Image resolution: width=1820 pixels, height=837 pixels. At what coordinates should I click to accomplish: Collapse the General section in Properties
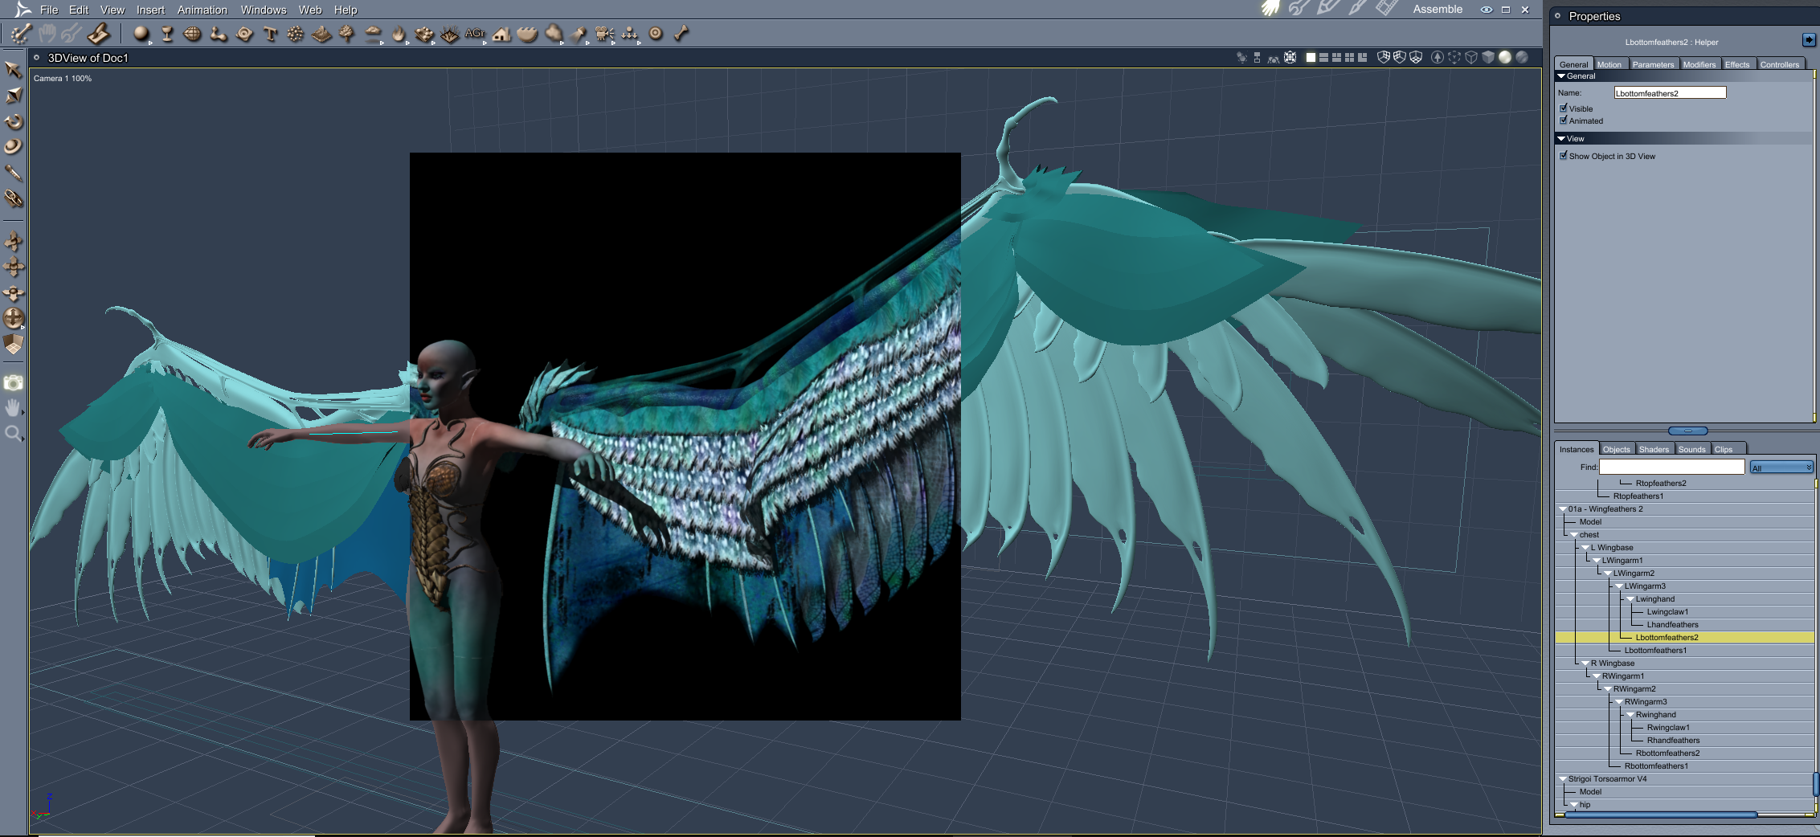click(1561, 76)
